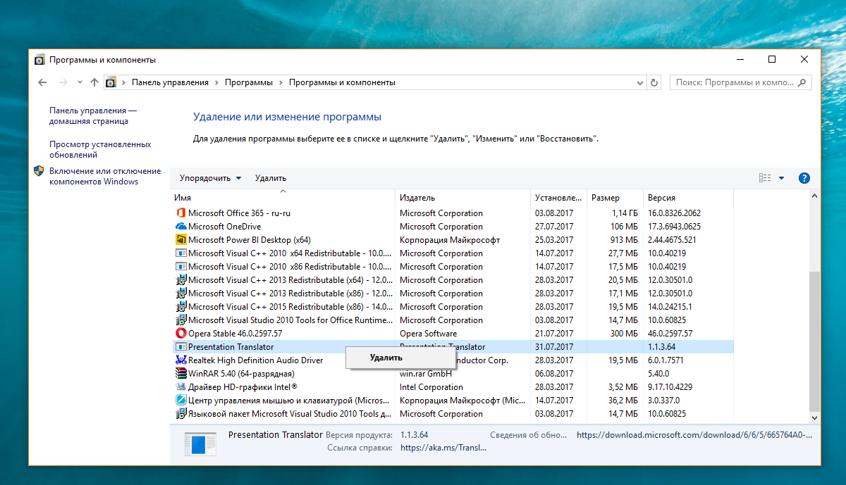This screenshot has width=846, height=485.
Task: Click the Microsoft OneDrive cloud icon
Action: [x=180, y=227]
